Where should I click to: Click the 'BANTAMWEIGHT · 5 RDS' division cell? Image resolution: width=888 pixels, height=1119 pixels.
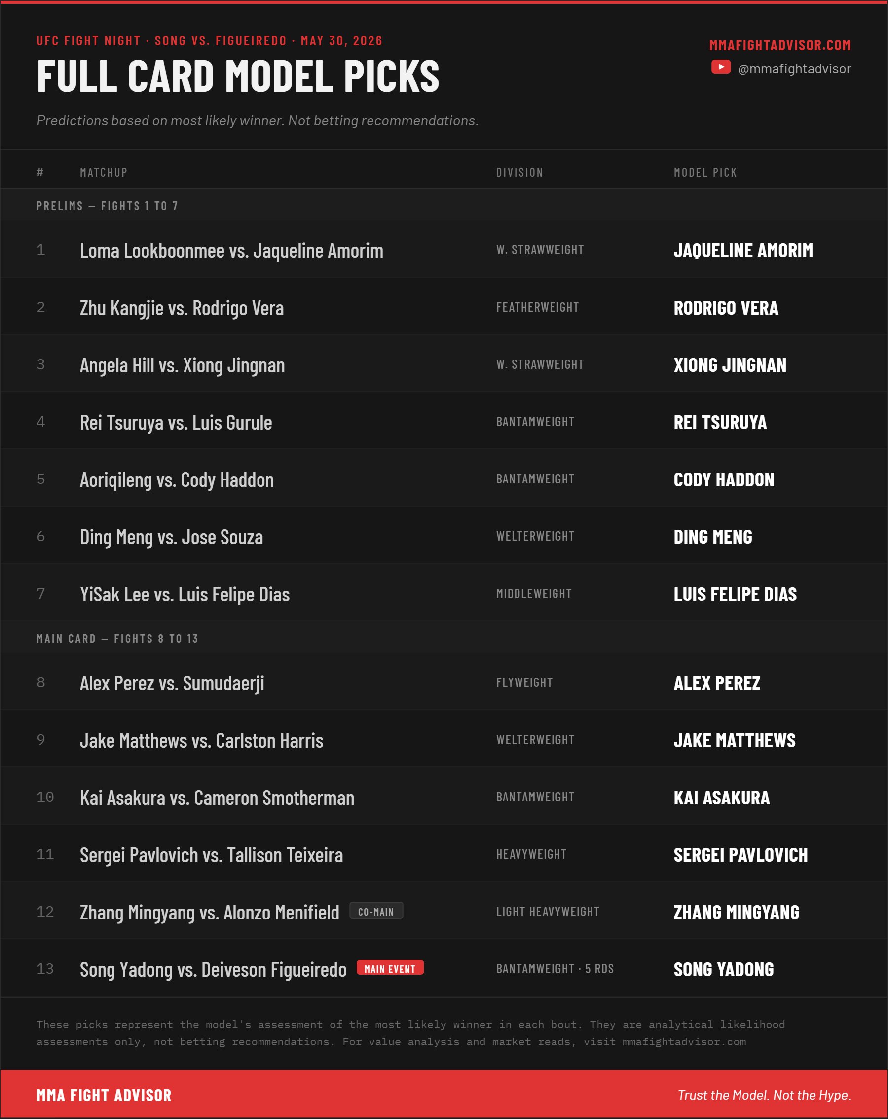point(555,969)
